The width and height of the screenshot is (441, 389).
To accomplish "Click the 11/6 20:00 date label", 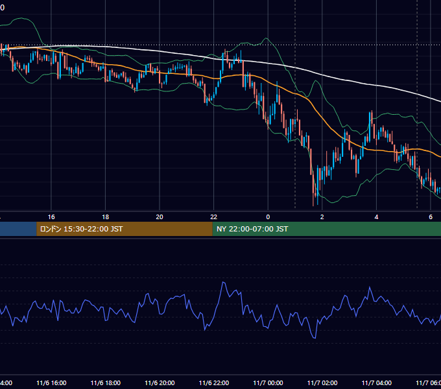I will [160, 383].
